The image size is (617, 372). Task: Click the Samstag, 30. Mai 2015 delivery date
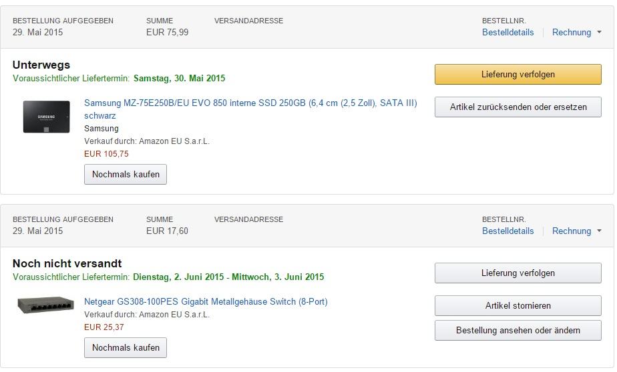[179, 78]
